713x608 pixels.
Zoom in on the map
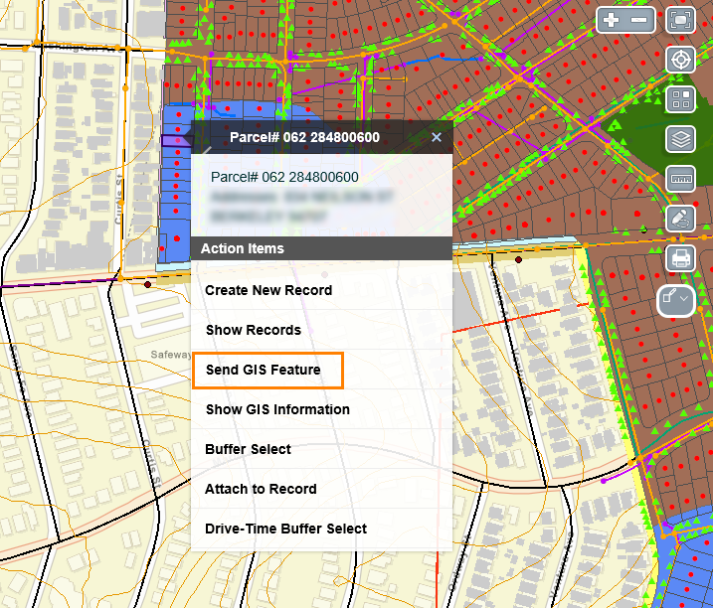coord(611,20)
